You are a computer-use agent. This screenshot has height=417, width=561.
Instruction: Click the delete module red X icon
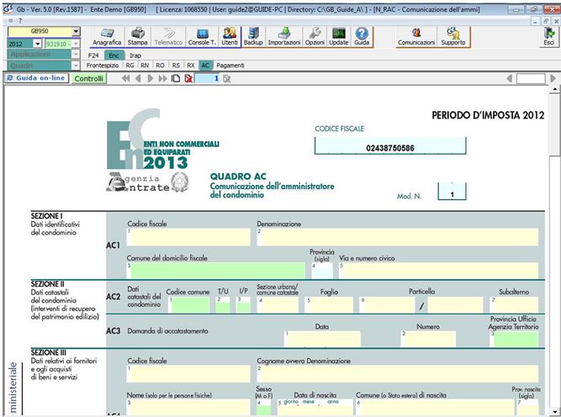[188, 78]
